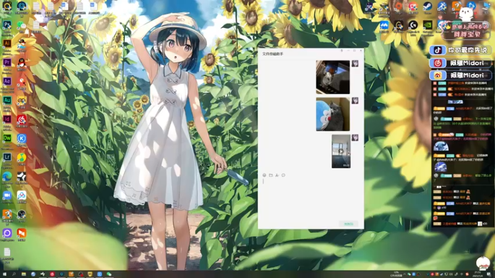Click the send file folder icon in chat

(270, 175)
